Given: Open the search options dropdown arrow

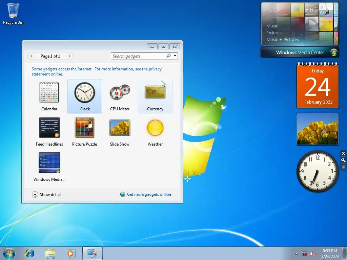Looking at the screenshot, I should 175,56.
